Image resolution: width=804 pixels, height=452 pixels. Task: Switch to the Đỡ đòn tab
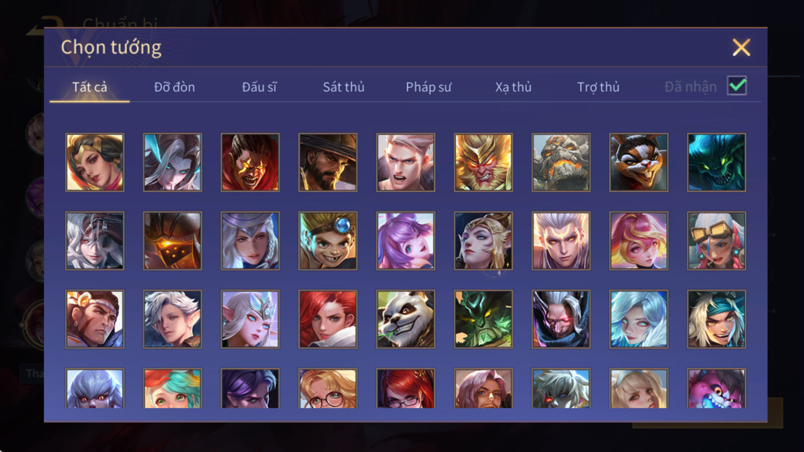(x=174, y=87)
